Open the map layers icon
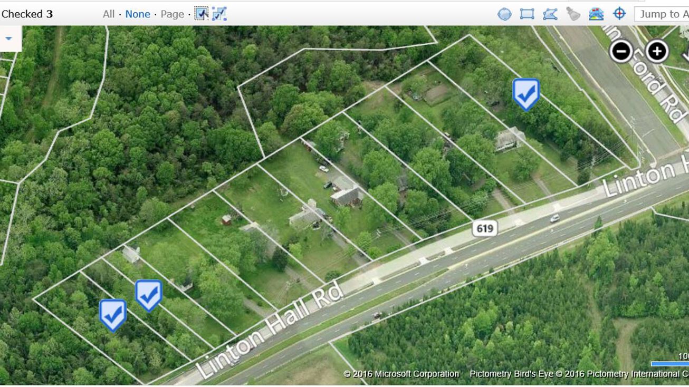The width and height of the screenshot is (689, 387). point(596,14)
